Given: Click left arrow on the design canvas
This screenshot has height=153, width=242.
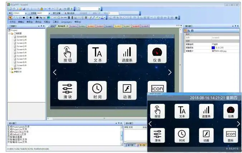Looking at the screenshot, I should click(54, 72).
